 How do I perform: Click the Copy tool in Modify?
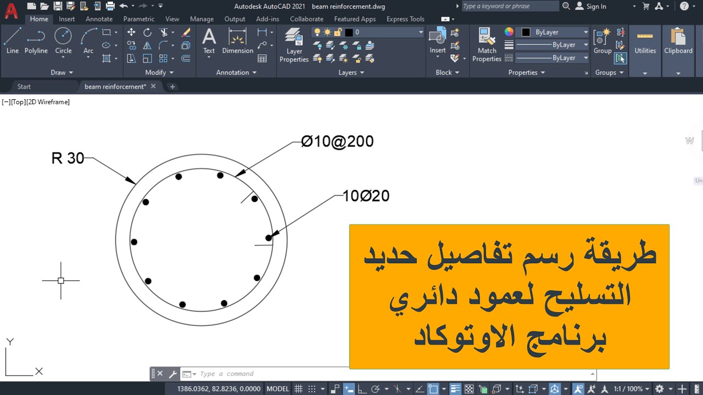[x=131, y=46]
